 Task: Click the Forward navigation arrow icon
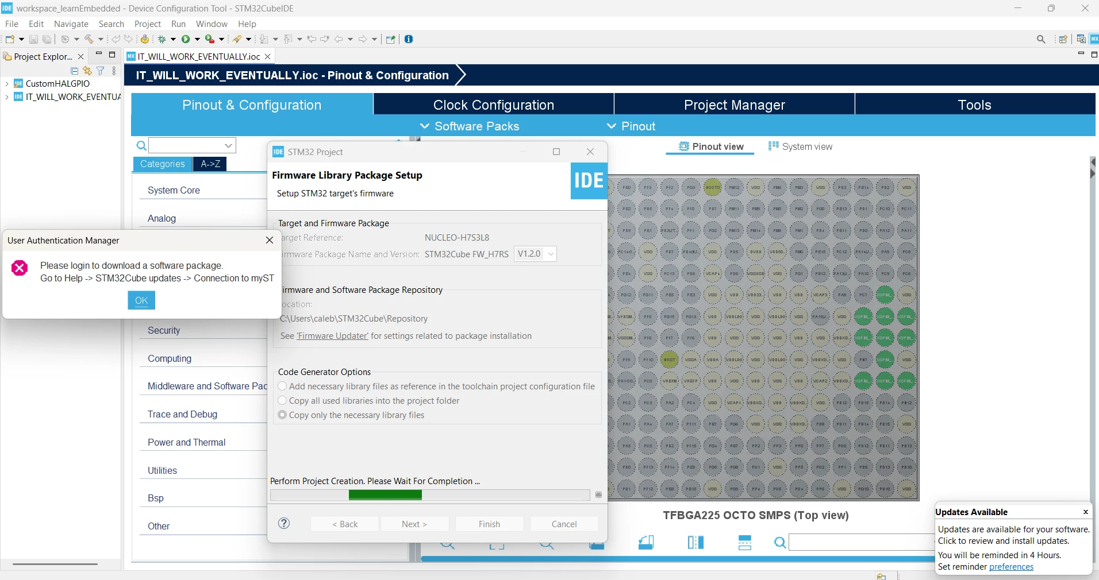pyautogui.click(x=363, y=39)
